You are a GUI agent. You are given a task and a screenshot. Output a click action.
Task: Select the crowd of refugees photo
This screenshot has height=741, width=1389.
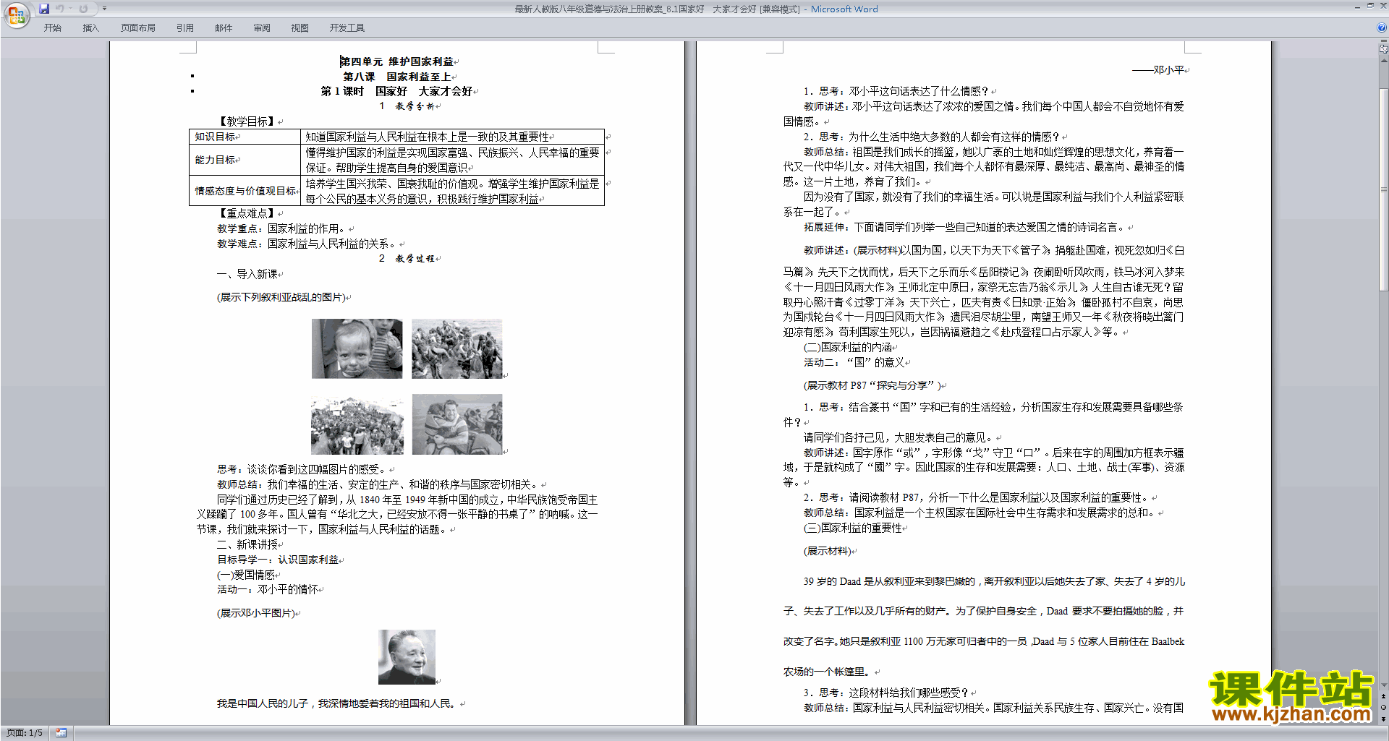[x=357, y=424]
